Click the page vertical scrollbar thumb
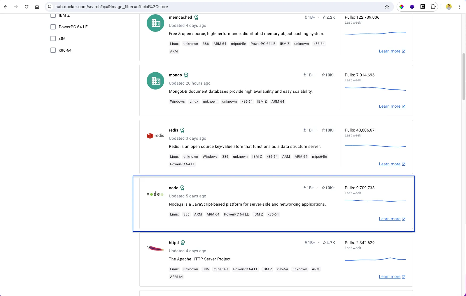The height and width of the screenshot is (296, 466). 463,76
